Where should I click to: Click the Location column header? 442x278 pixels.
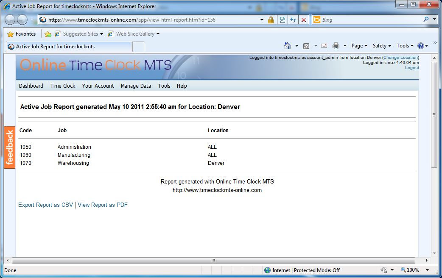click(x=218, y=131)
